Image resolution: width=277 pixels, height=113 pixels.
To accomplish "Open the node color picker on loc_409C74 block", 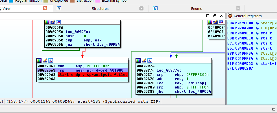I will coord(138,60).
